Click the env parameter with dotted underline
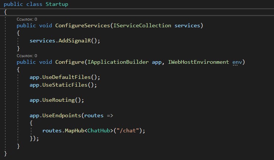 pos(237,62)
